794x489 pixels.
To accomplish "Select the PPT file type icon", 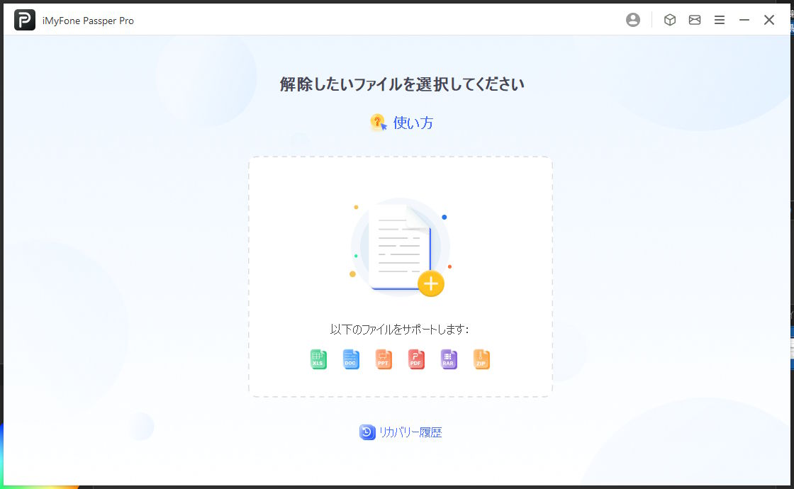I will 384,360.
